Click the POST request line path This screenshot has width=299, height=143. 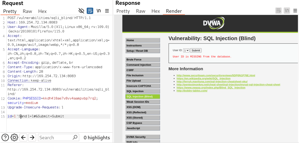click(x=45, y=18)
